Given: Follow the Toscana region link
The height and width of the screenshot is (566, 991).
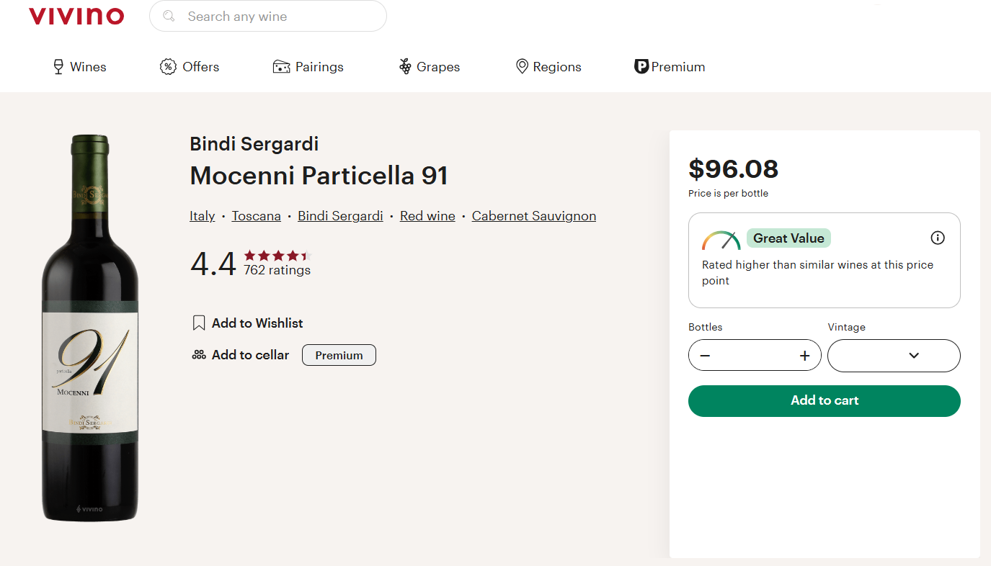Looking at the screenshot, I should click(256, 216).
